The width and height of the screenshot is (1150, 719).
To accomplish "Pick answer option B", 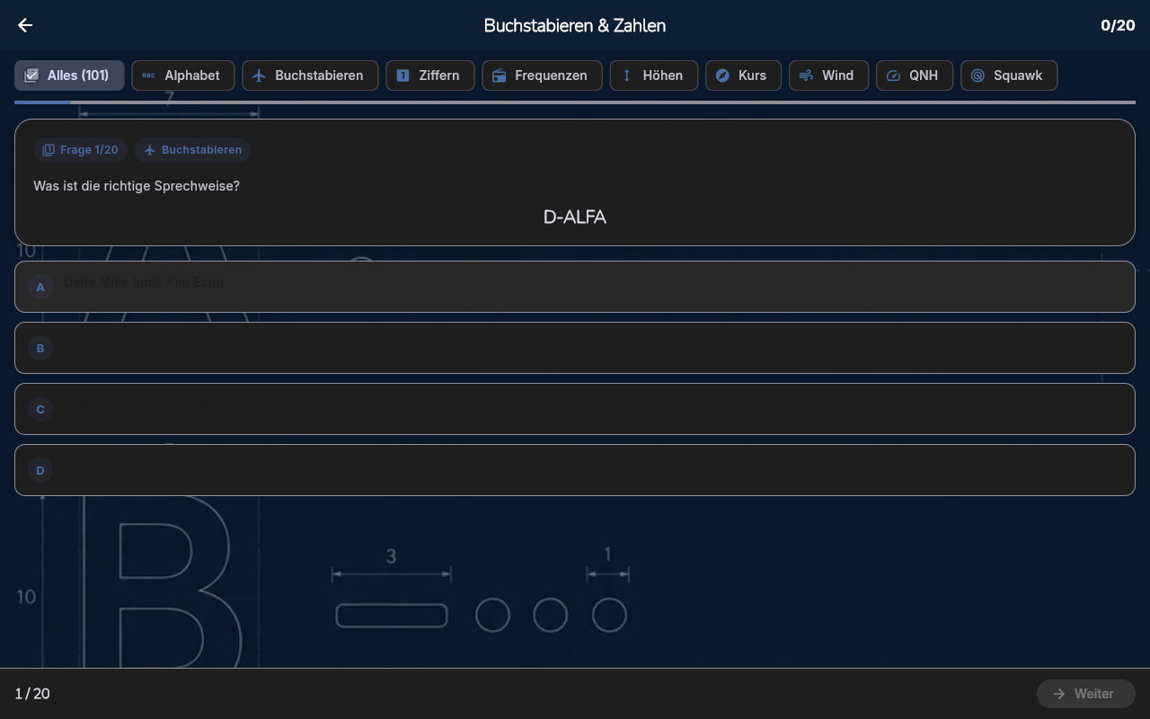I will point(575,348).
